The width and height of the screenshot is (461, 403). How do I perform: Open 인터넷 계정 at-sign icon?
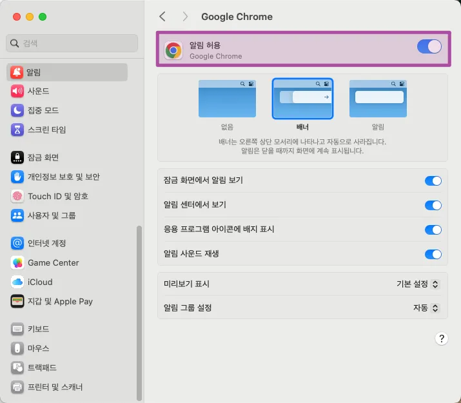pos(17,243)
